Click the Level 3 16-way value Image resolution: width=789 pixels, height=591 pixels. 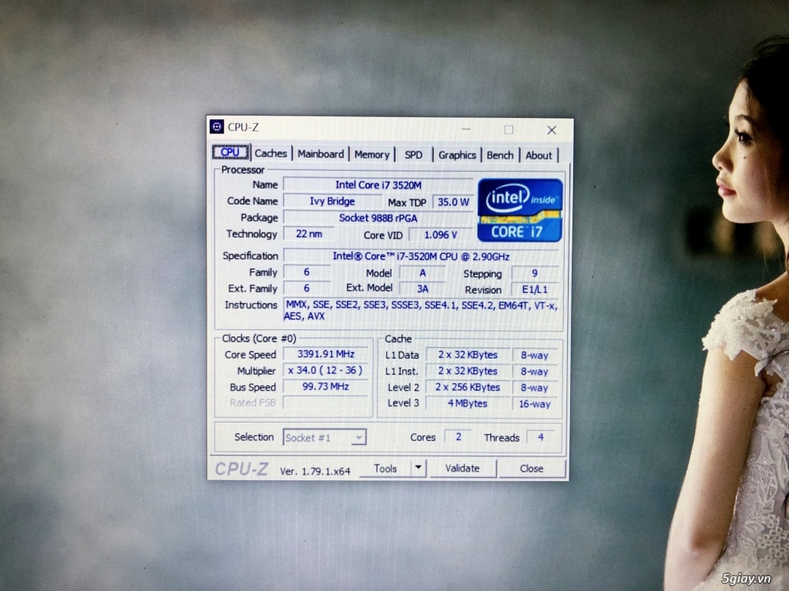tap(535, 404)
